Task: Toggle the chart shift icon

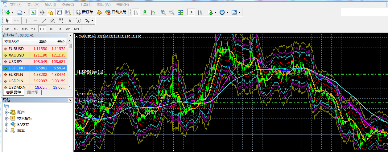Action: click(200, 12)
